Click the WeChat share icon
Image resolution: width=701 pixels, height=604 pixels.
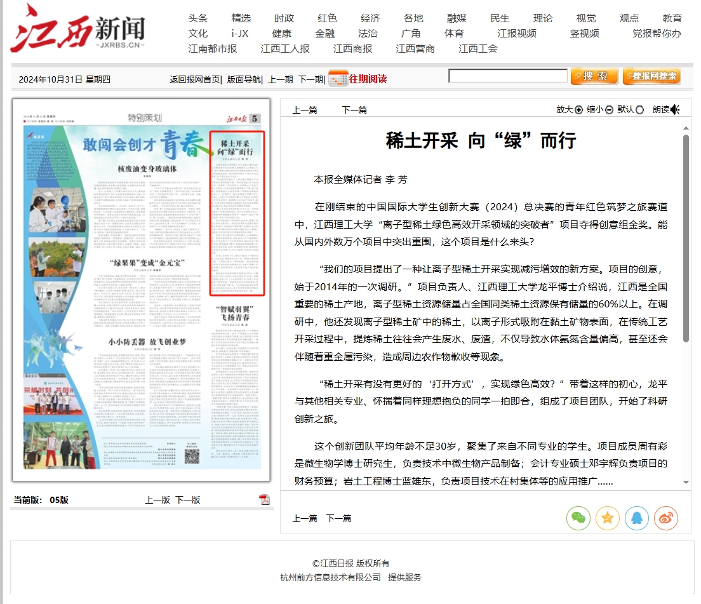(x=578, y=518)
